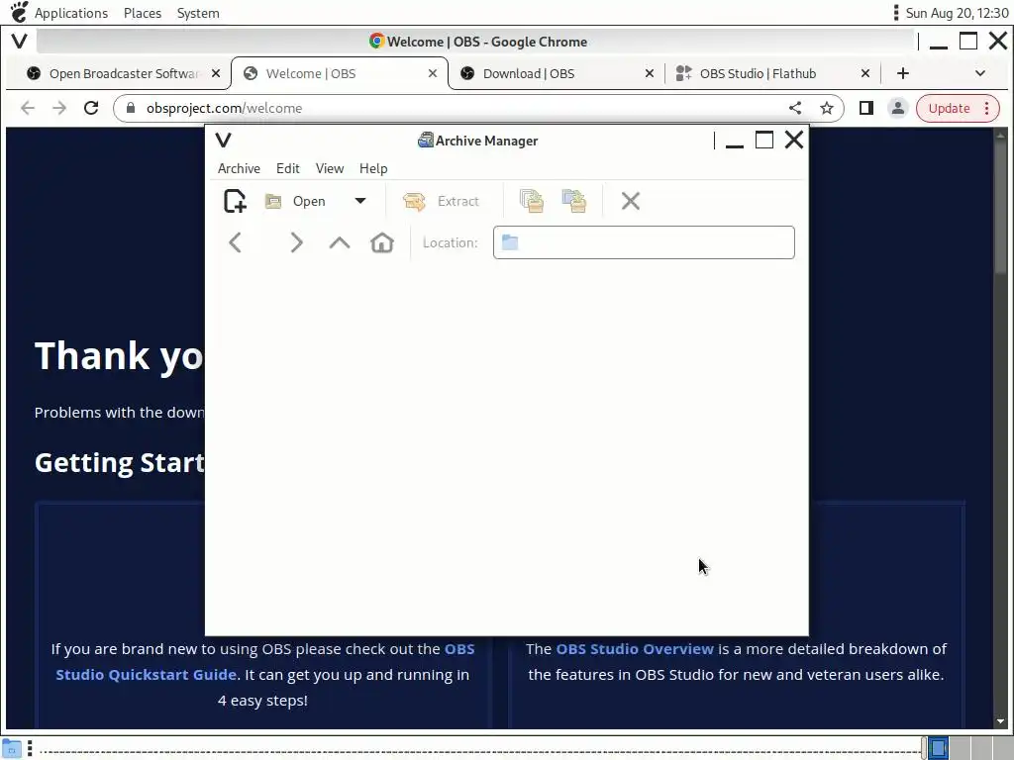The width and height of the screenshot is (1014, 760).
Task: Close the Download | OBS tab
Action: point(650,73)
